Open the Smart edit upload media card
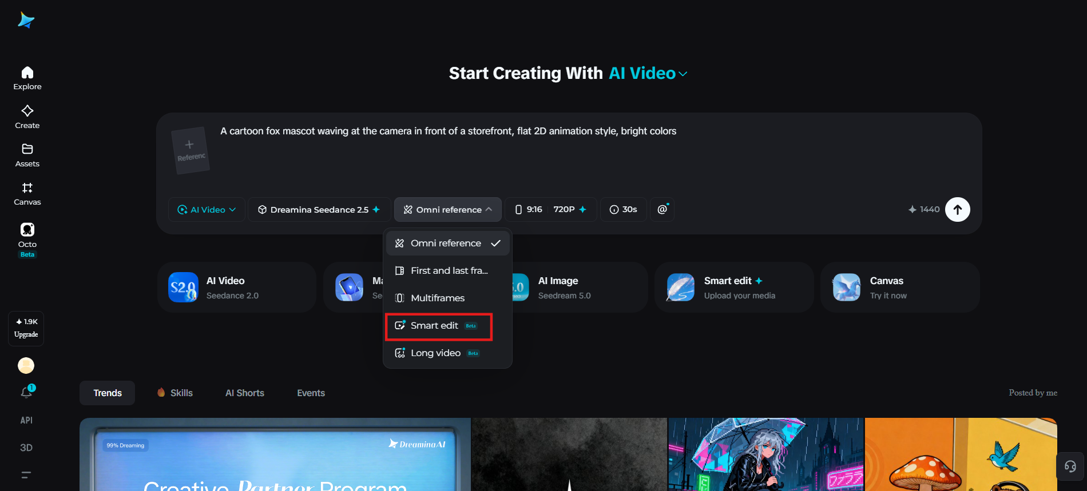 coord(734,288)
